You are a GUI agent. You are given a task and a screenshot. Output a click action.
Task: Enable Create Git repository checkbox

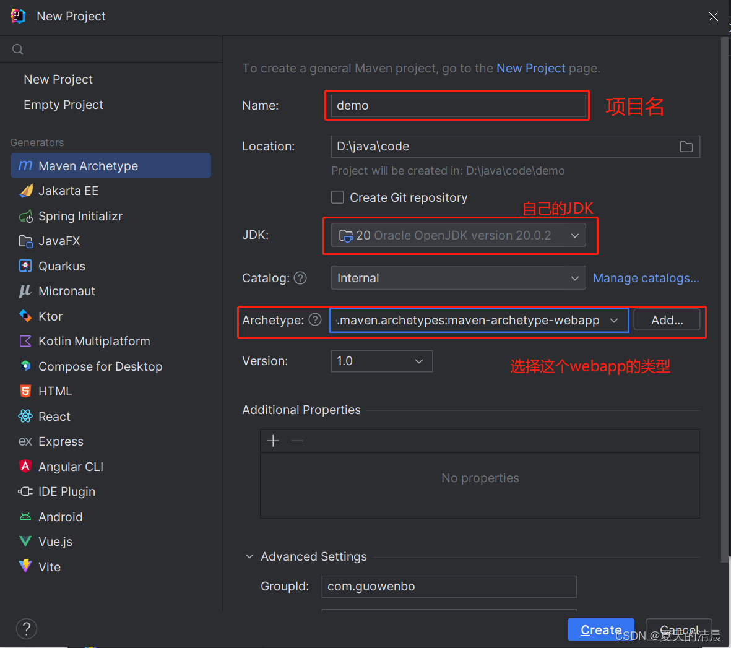pyautogui.click(x=337, y=197)
